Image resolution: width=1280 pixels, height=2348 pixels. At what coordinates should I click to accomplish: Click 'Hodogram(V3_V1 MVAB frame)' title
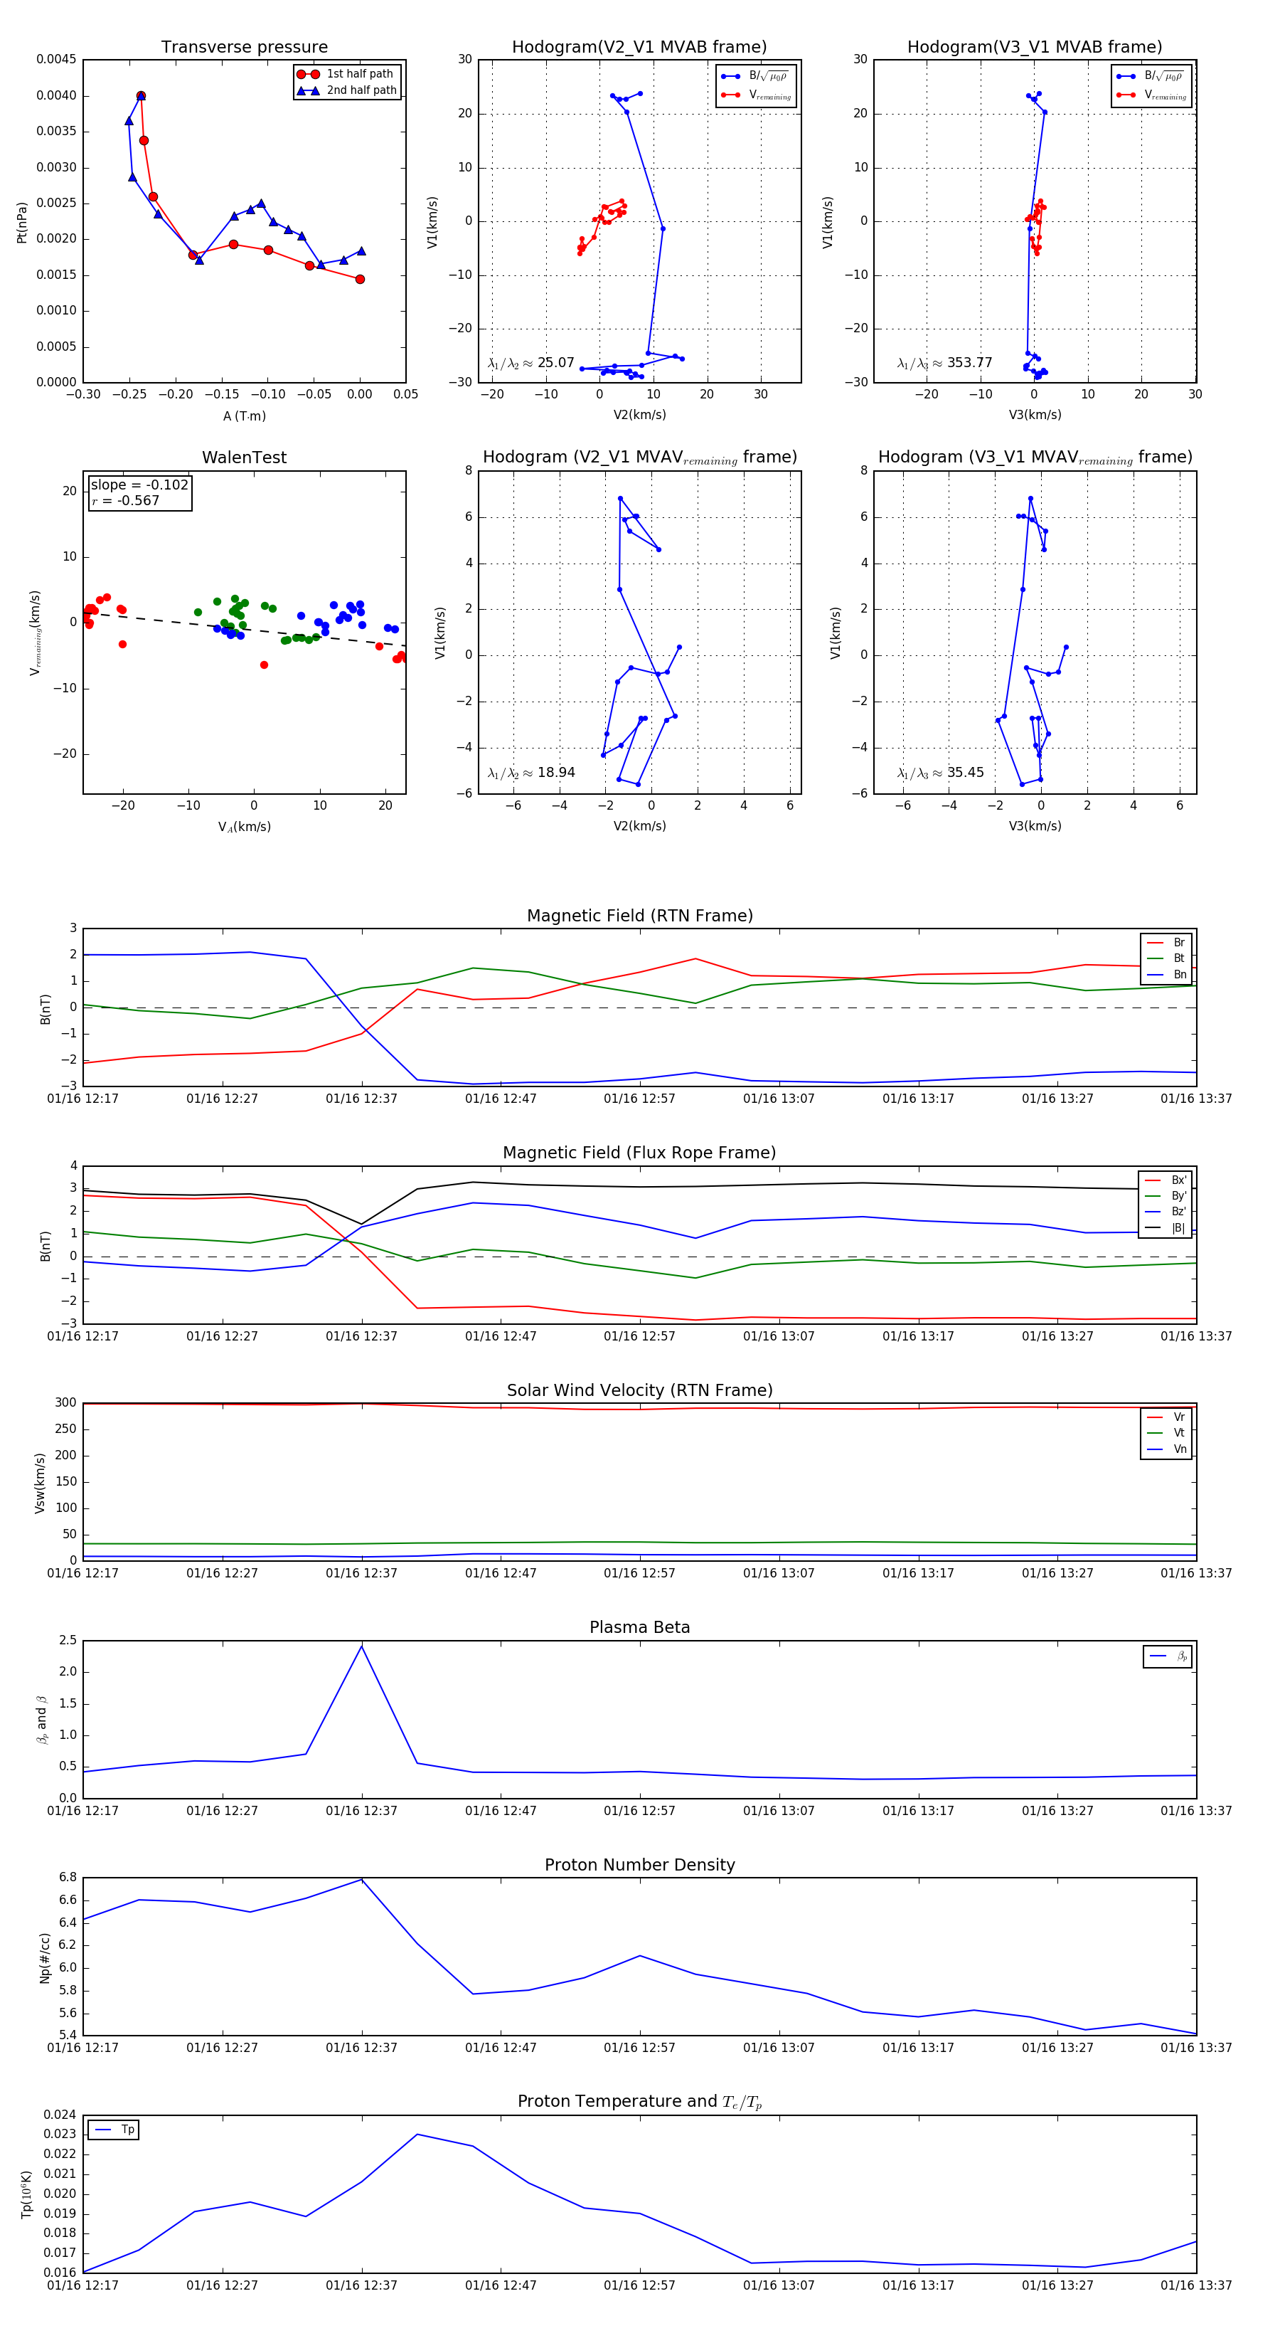coord(1035,48)
